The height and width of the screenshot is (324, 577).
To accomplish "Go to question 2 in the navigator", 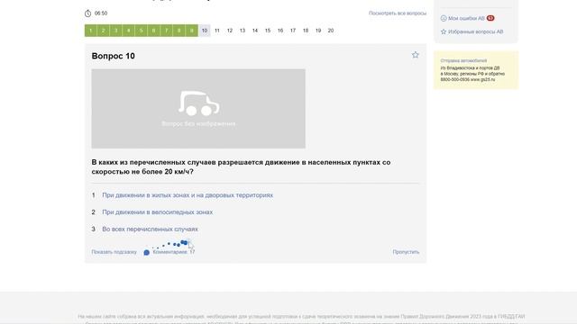I will tap(104, 31).
